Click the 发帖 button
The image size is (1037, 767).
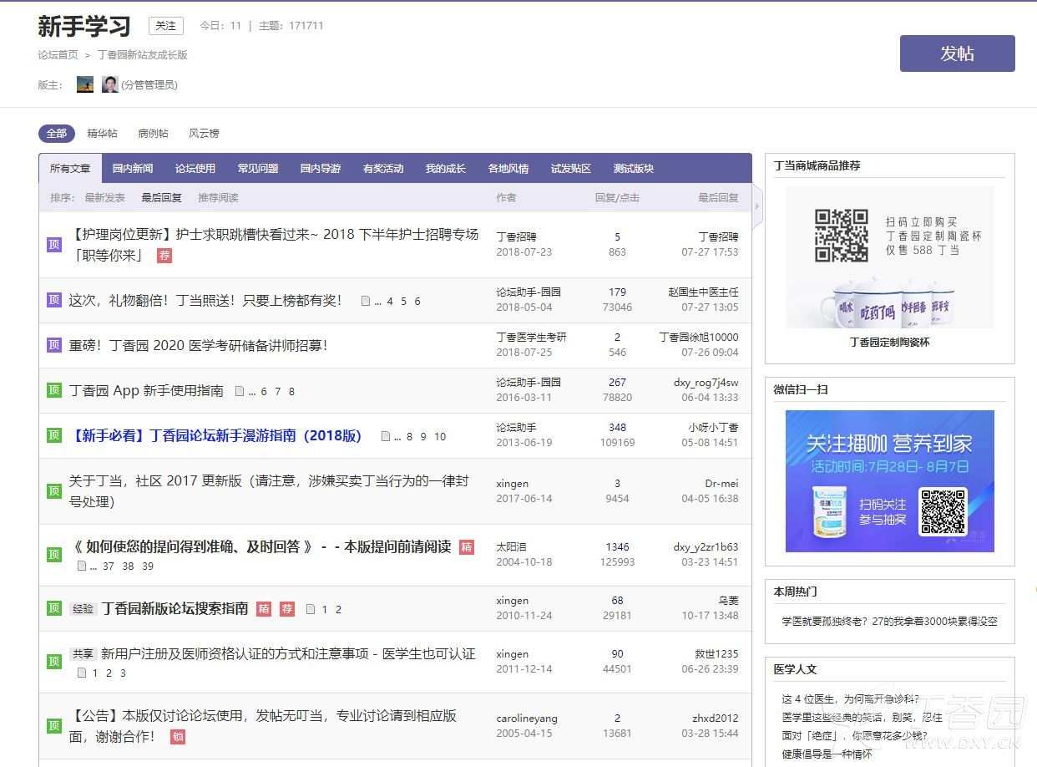tap(957, 53)
